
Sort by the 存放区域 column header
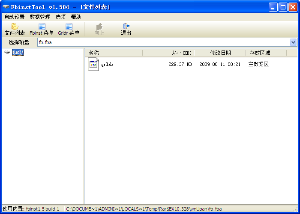click(x=260, y=53)
